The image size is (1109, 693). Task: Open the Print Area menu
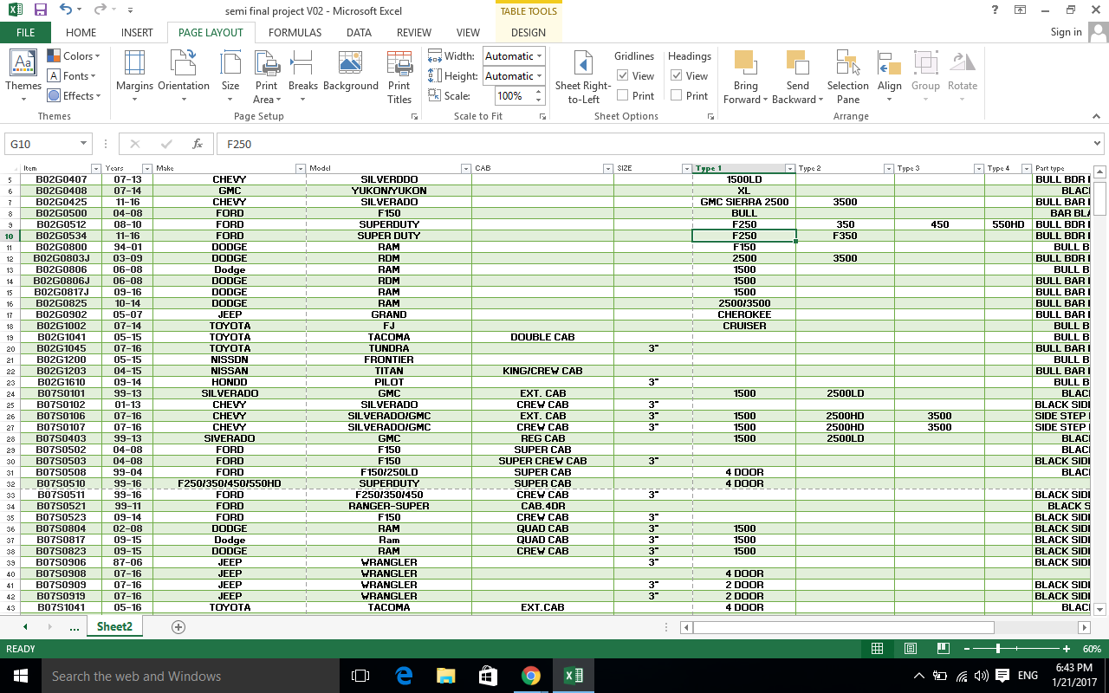[x=266, y=76]
